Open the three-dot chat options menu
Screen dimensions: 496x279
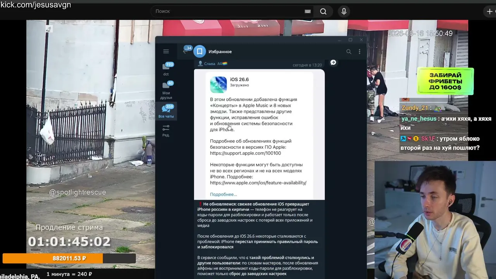click(x=359, y=52)
